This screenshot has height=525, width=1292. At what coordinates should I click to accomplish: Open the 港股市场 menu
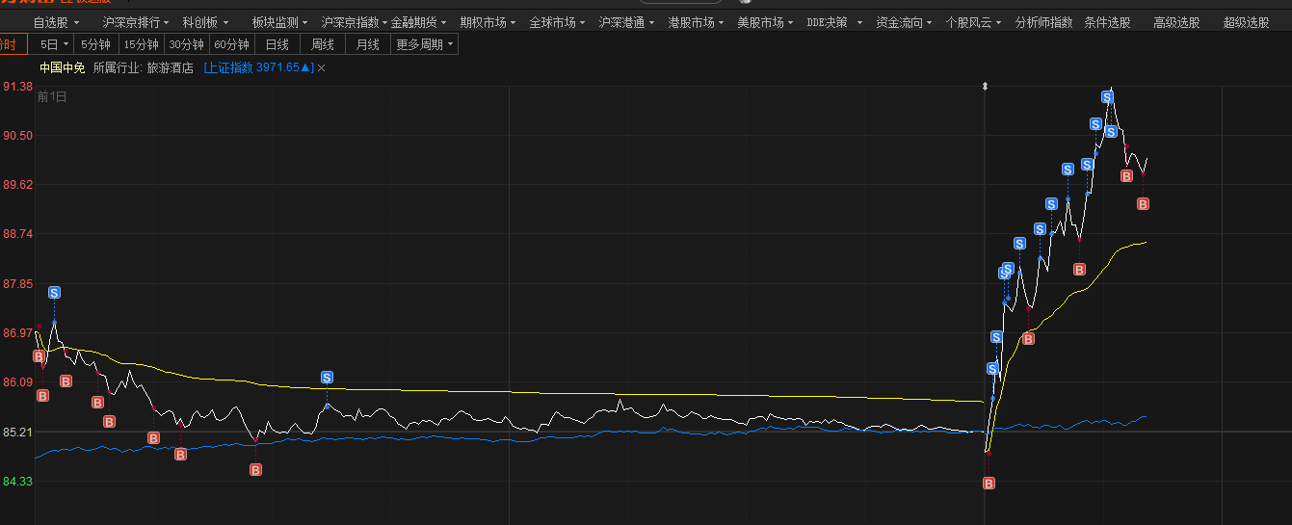697,22
